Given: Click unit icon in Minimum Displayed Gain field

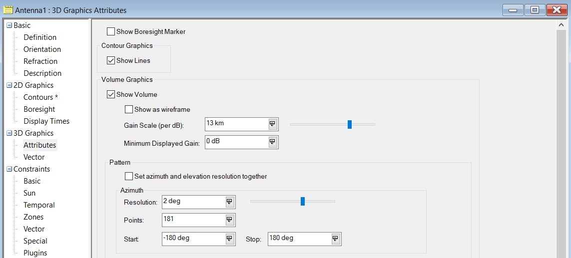Looking at the screenshot, I should [273, 142].
